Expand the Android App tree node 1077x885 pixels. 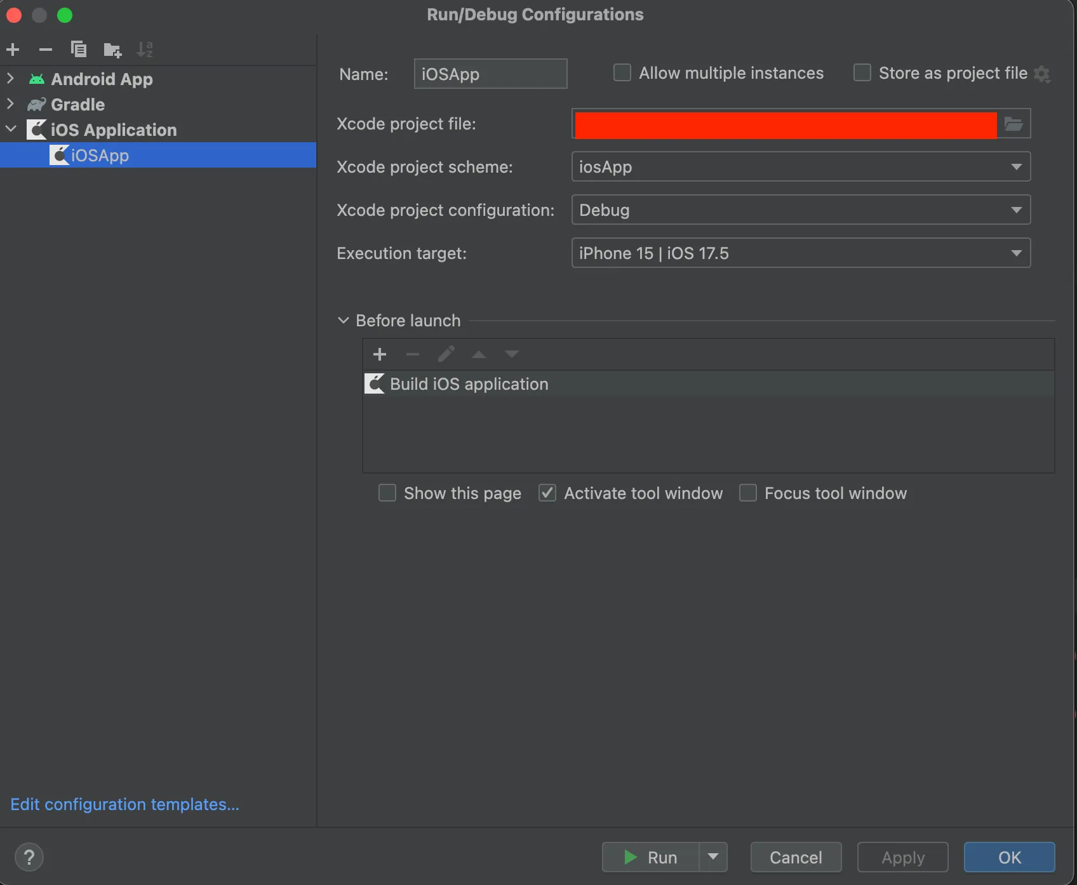10,79
